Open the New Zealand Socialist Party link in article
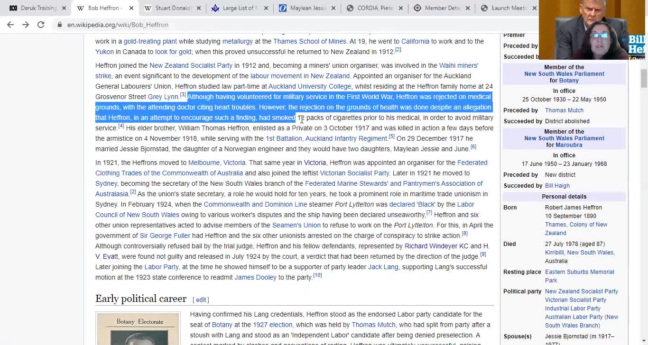 (191, 65)
